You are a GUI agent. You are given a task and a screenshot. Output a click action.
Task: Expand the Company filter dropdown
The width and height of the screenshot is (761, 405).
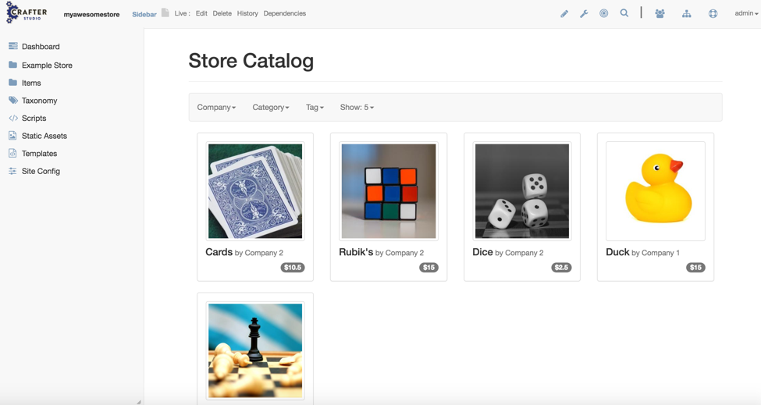[216, 108]
